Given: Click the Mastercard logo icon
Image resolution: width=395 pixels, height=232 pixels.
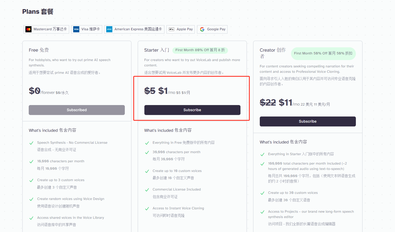Looking at the screenshot, I should point(28,29).
